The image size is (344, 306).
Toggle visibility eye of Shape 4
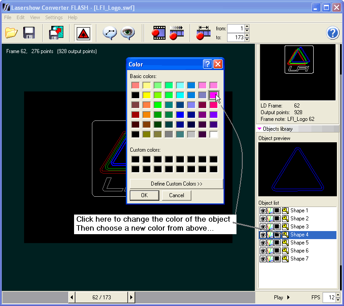(x=263, y=235)
